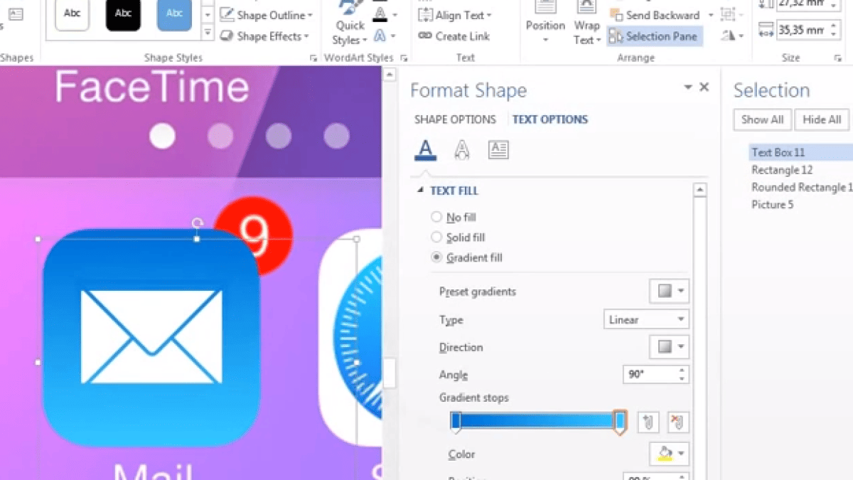853x480 pixels.
Task: Click the FaceTime text label
Action: pos(152,87)
